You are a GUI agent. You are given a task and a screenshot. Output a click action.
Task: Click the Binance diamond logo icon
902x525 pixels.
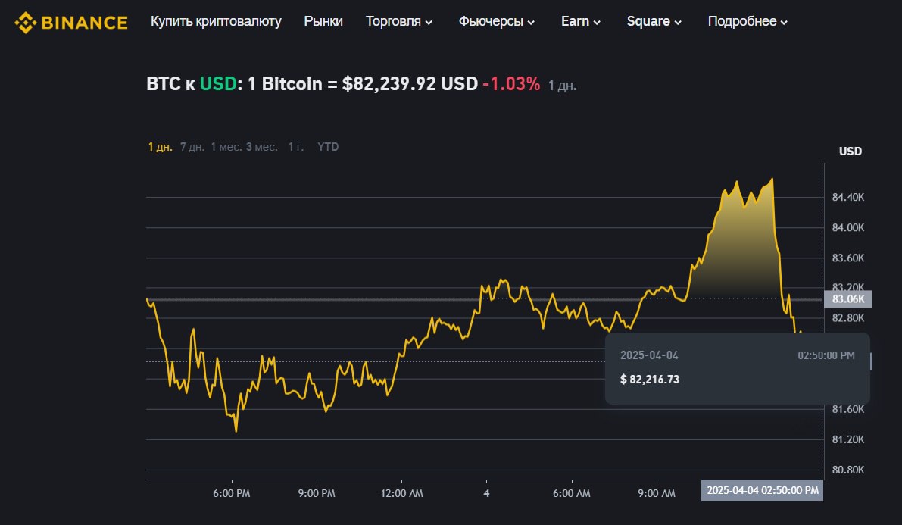25,22
